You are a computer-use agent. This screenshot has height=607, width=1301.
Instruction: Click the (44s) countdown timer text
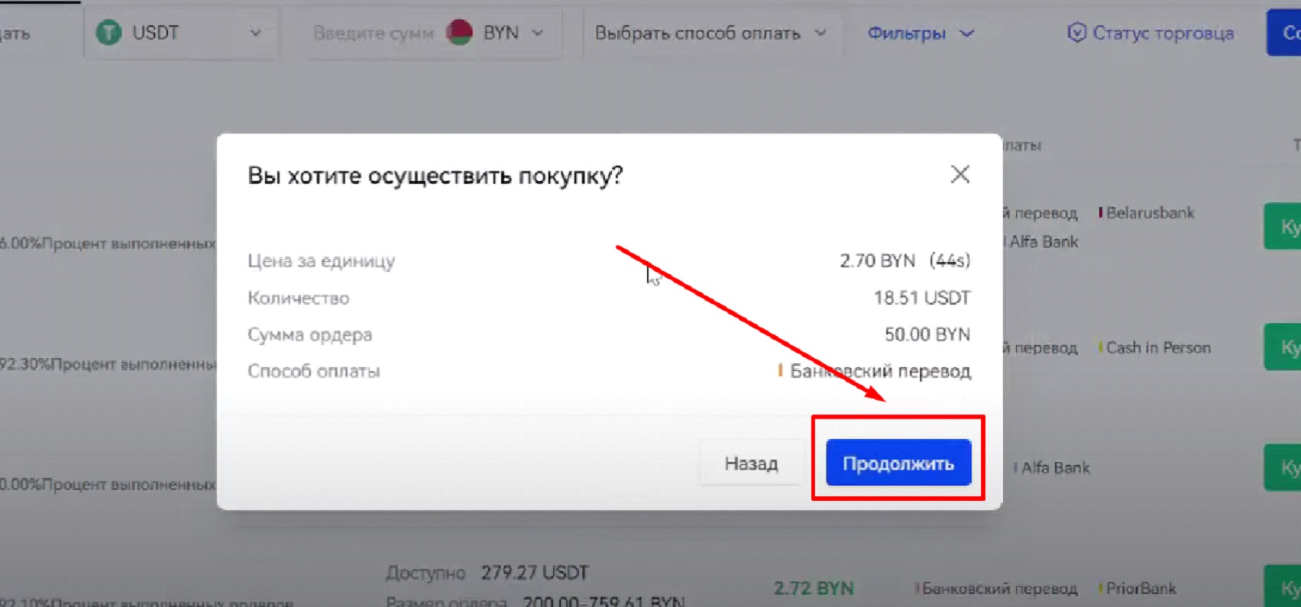coord(950,260)
